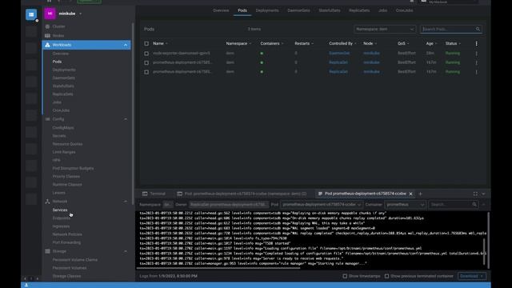Viewport: 512px width, 288px height.
Task: Collapse the Workloads section
Action: [x=126, y=45]
